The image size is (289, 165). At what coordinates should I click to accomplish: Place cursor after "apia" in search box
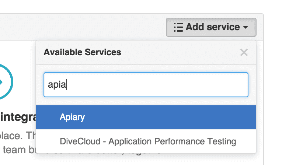tap(67, 85)
